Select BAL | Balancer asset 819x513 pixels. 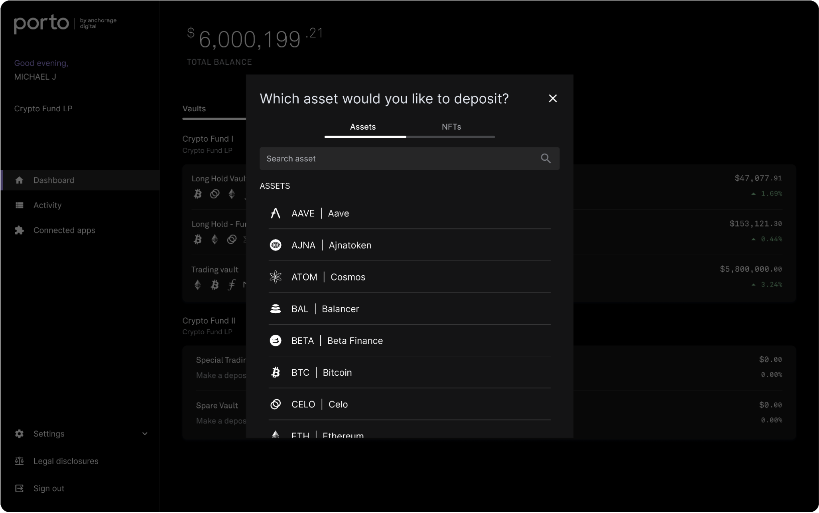point(409,309)
